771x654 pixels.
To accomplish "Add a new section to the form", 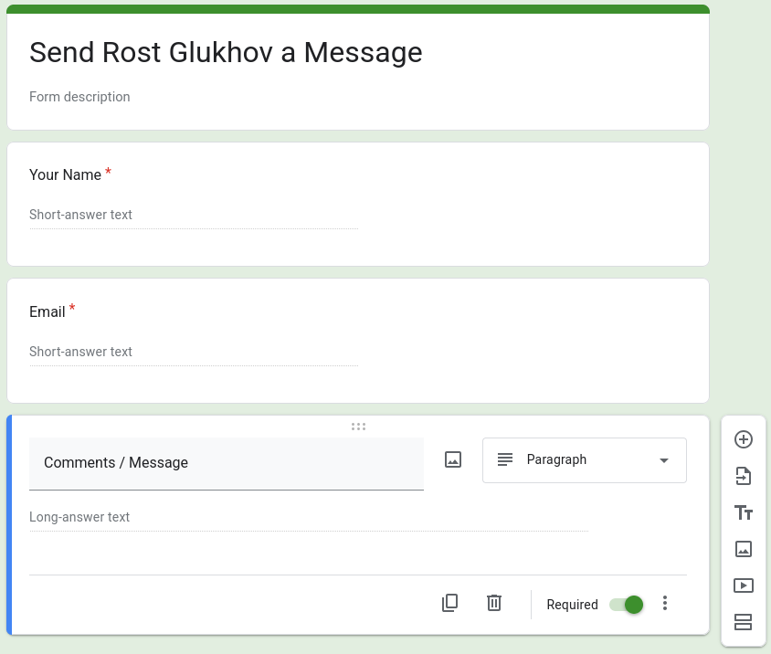I will point(744,622).
